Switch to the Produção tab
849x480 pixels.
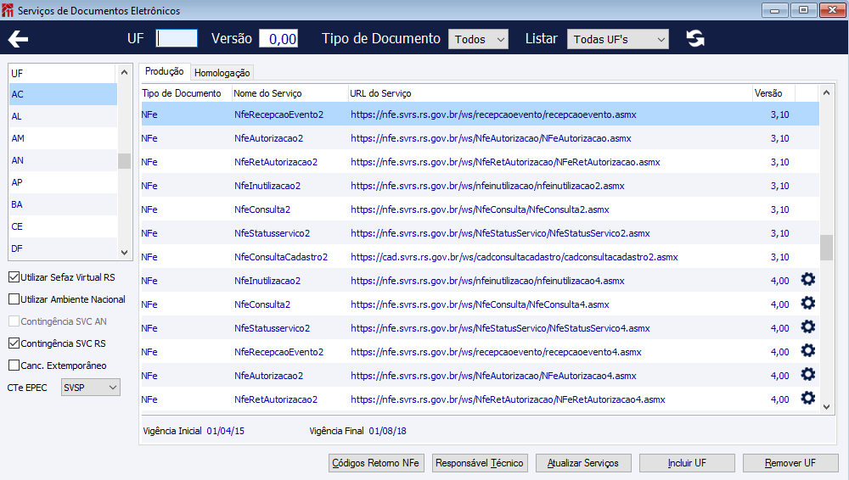(x=164, y=71)
